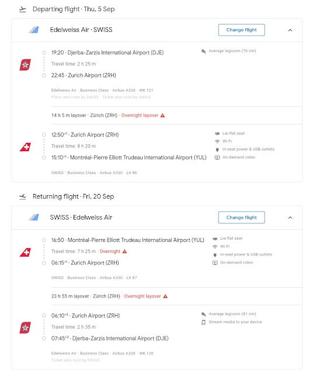Click the warning triangle beside Travel time 7 h 25 m Overnight
This screenshot has height=375, width=322.
click(x=124, y=251)
